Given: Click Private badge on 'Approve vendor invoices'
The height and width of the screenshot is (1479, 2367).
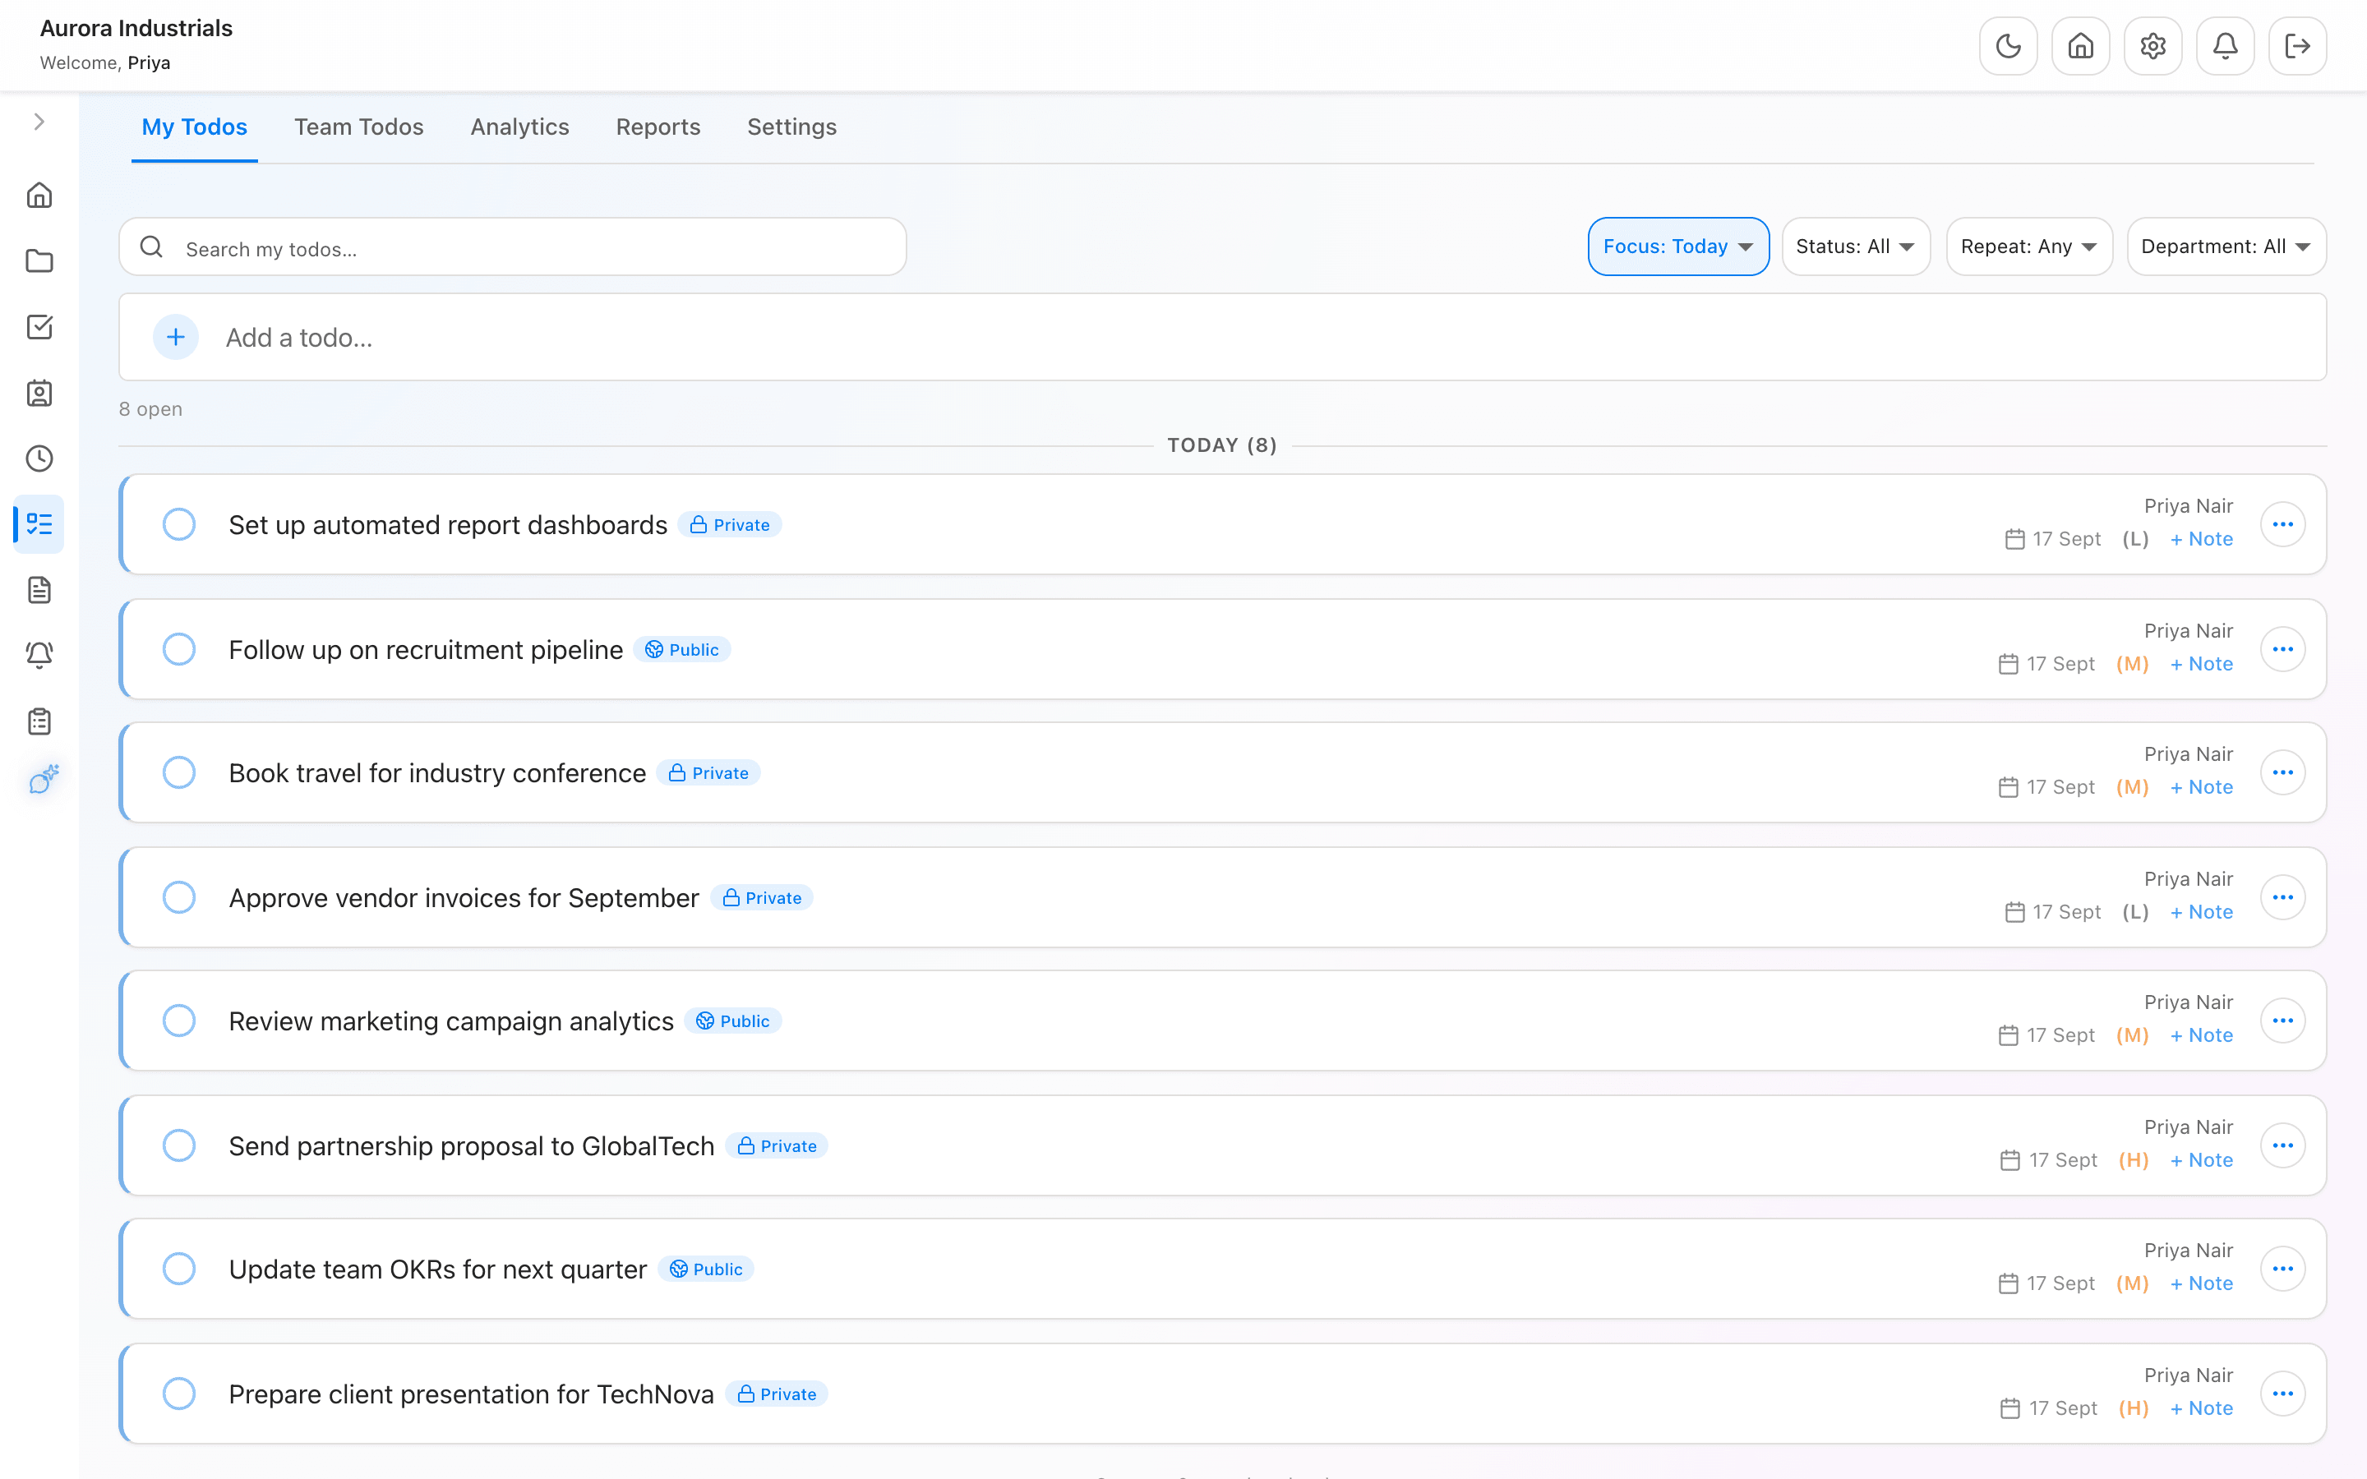Looking at the screenshot, I should (762, 898).
